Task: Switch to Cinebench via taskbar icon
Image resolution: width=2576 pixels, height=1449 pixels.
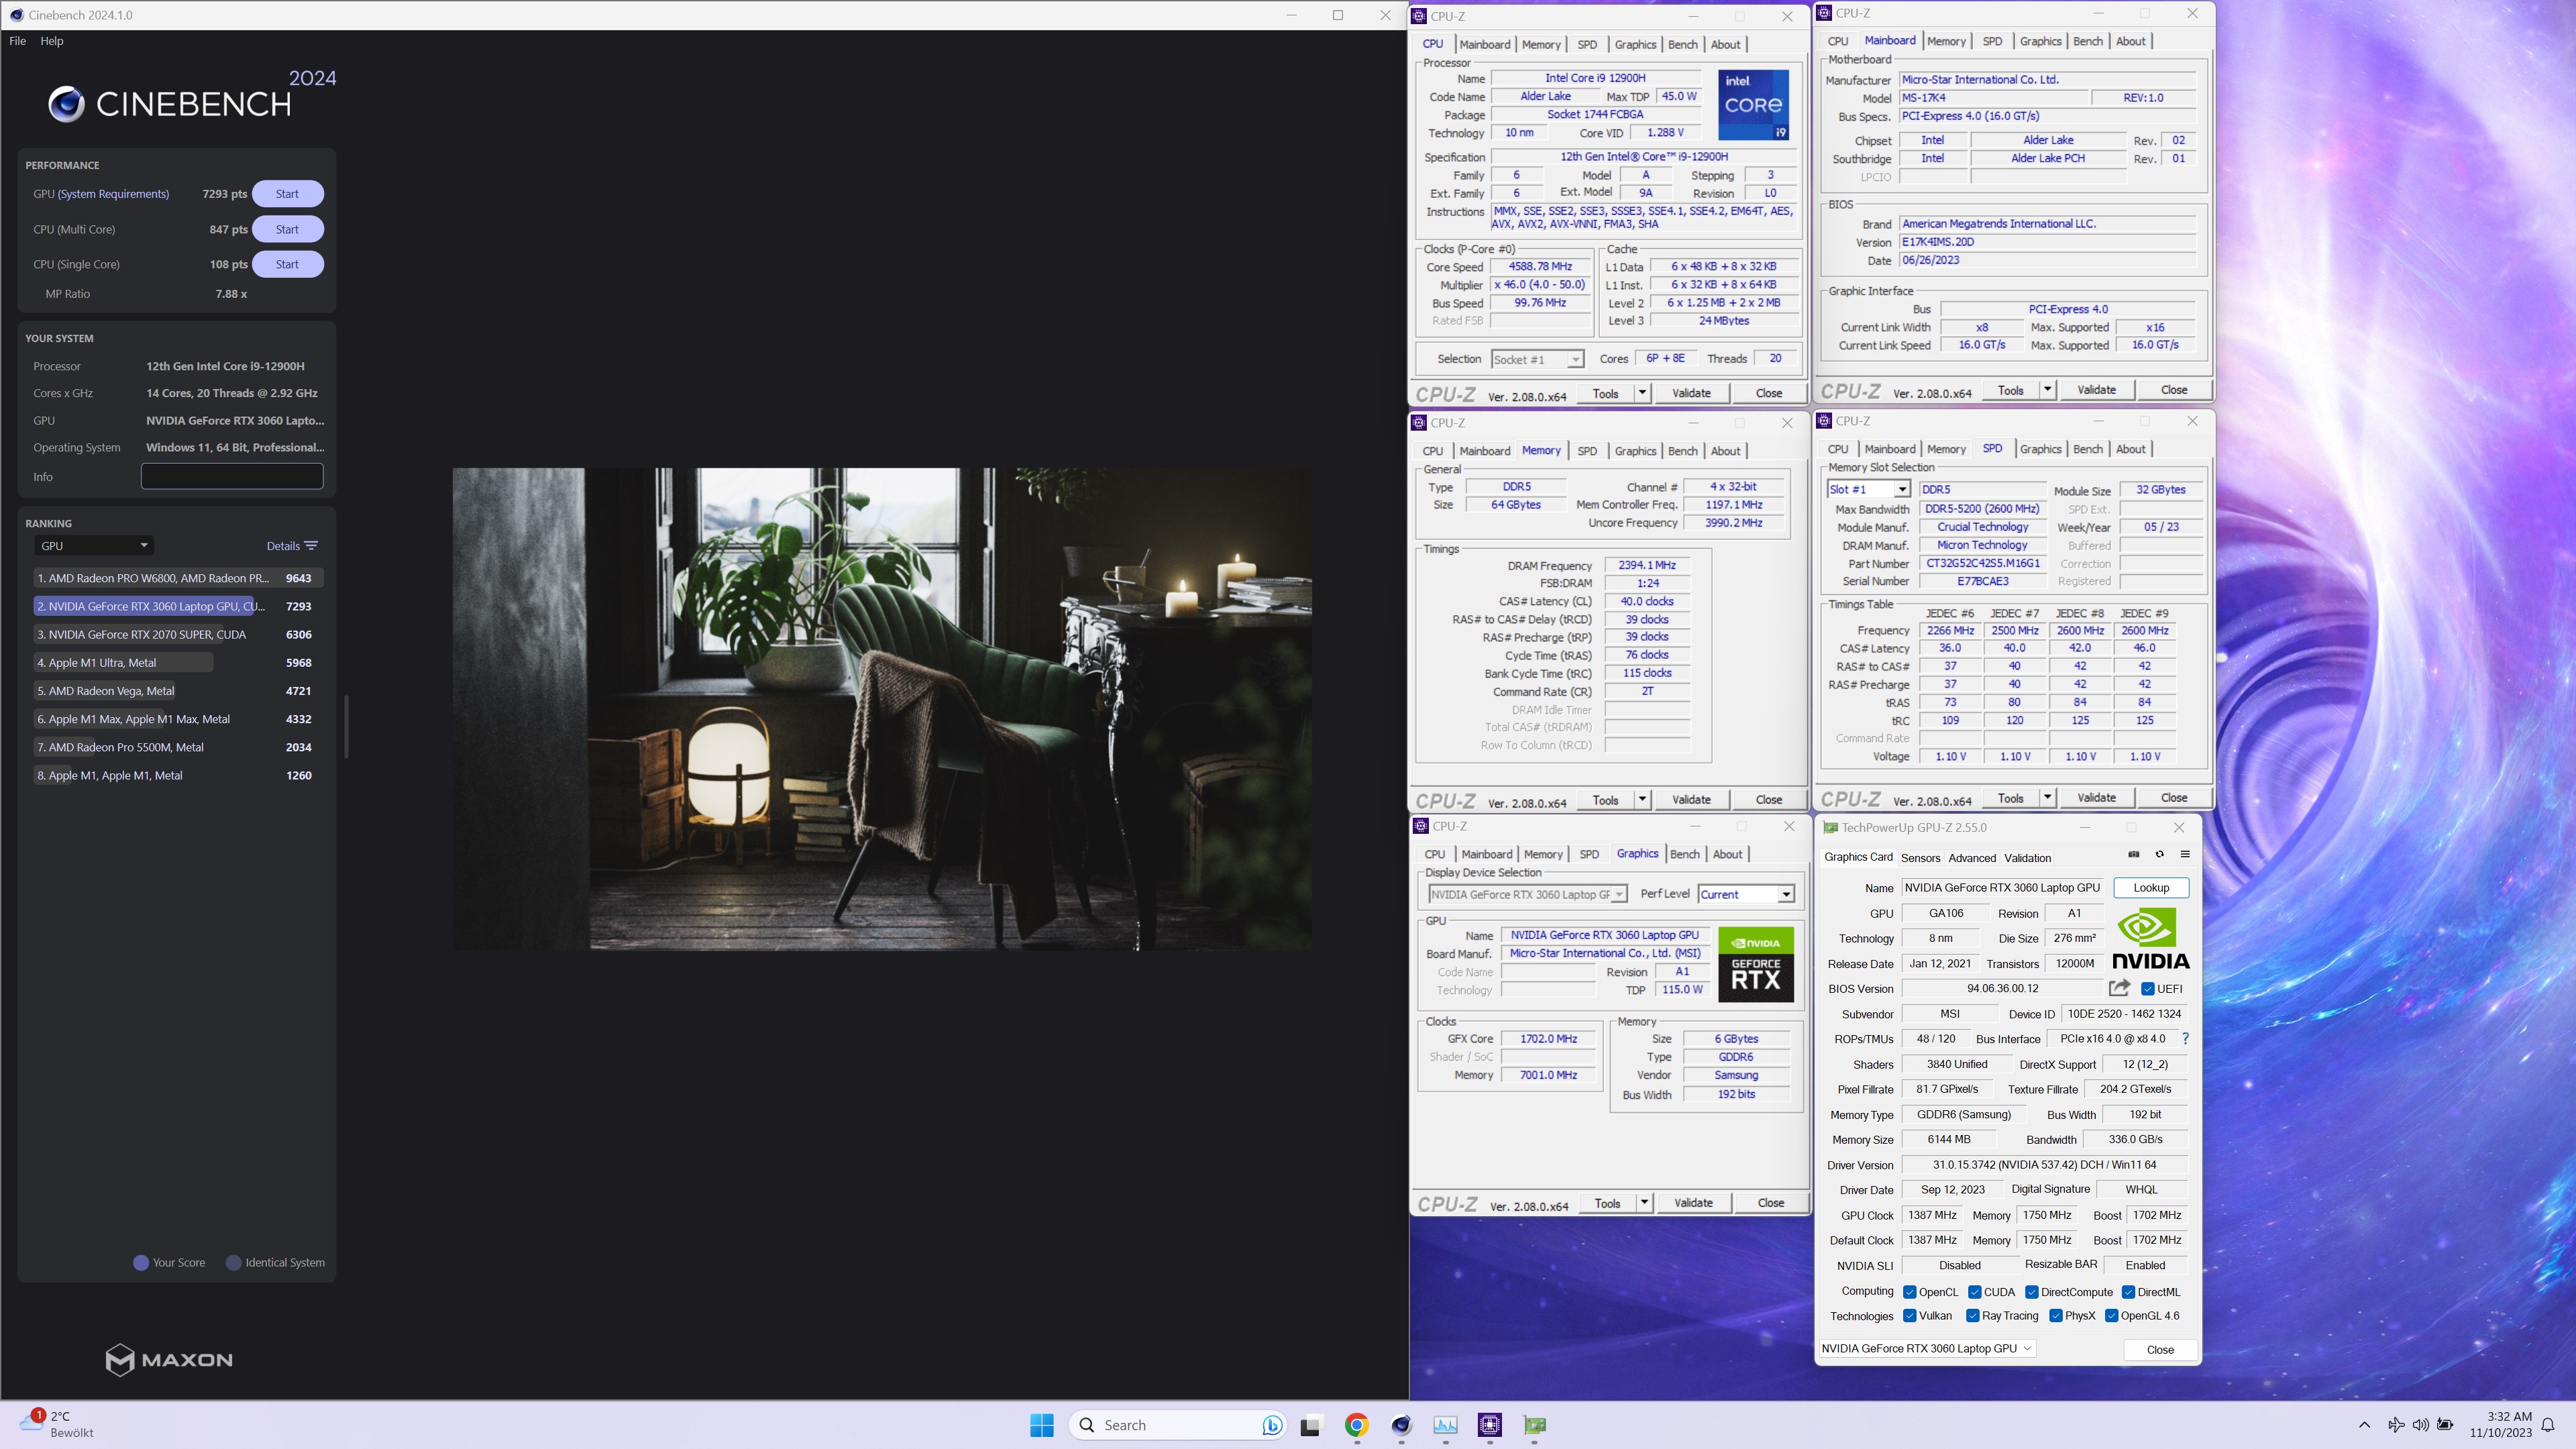Action: (x=1401, y=1425)
